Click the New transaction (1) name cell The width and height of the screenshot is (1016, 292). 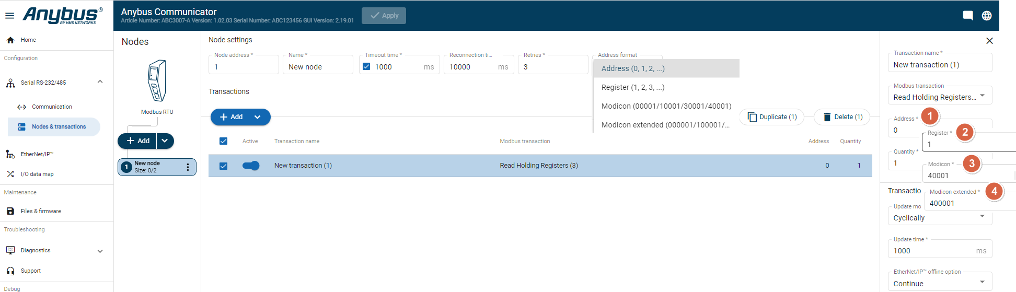tap(303, 166)
